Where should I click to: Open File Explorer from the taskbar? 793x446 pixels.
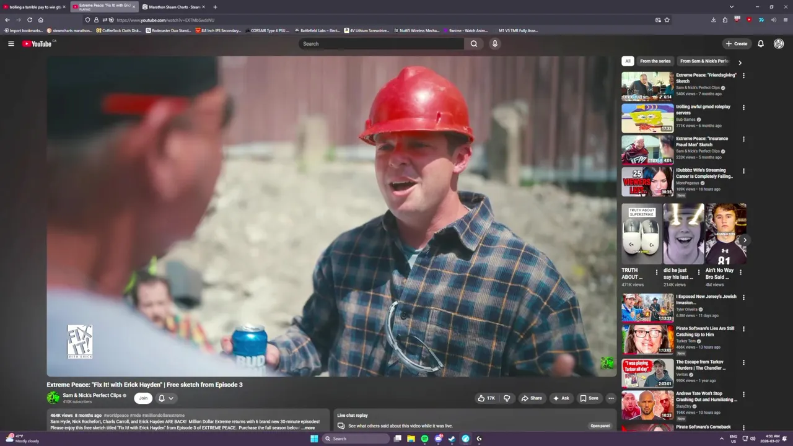411,439
